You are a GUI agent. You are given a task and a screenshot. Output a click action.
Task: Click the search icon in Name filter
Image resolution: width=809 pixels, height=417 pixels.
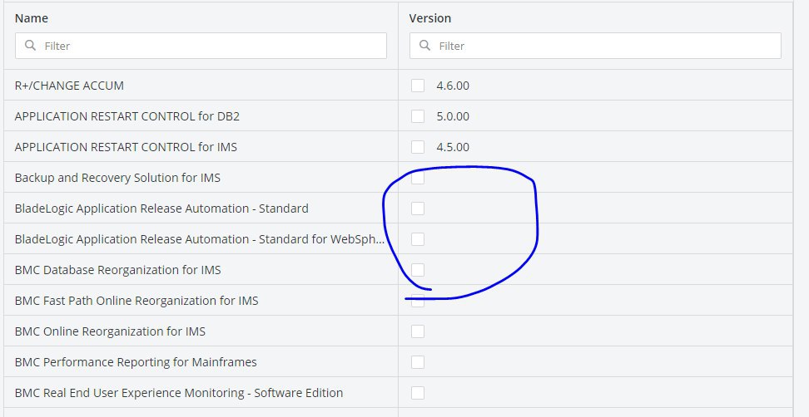click(x=31, y=46)
